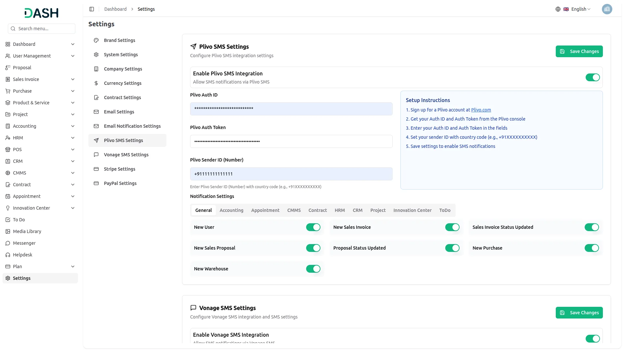This screenshot has width=624, height=351.
Task: Click the POS store icon in sidebar
Action: (x=8, y=149)
